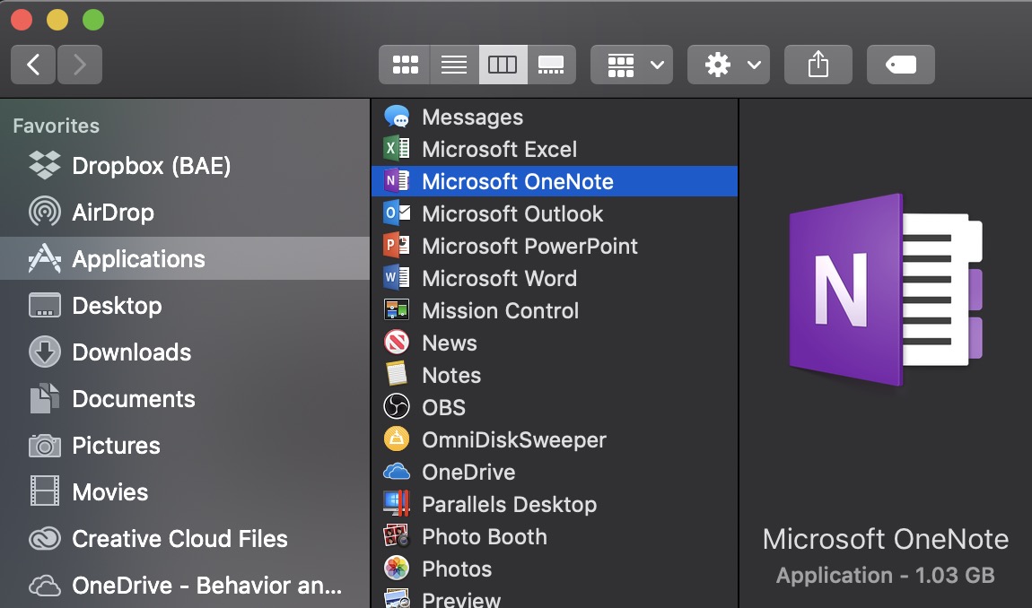Open Movies in the sidebar
Image resolution: width=1032 pixels, height=608 pixels.
coord(184,492)
